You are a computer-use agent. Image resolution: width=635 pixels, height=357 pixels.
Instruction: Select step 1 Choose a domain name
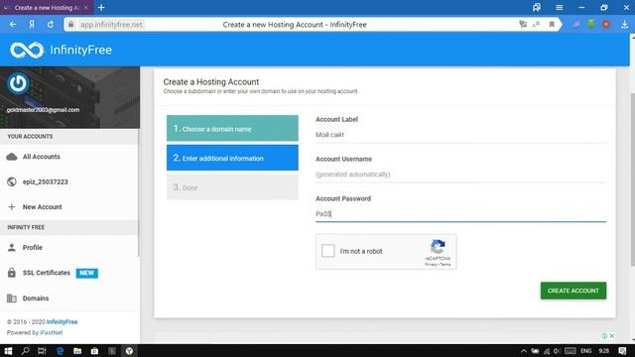pyautogui.click(x=232, y=128)
